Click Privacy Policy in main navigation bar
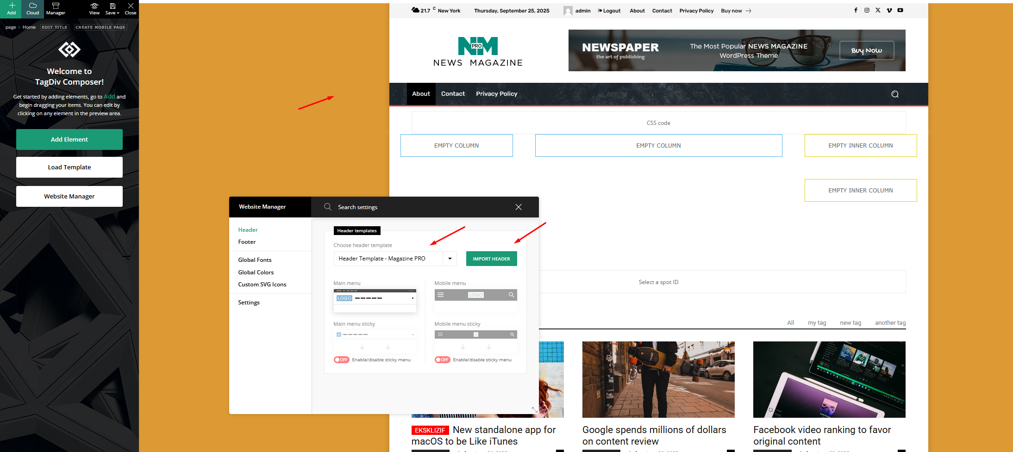 (x=497, y=94)
